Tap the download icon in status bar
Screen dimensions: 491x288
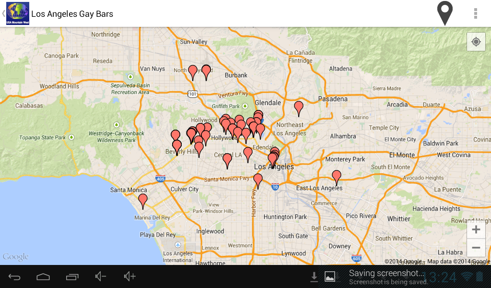click(x=314, y=276)
